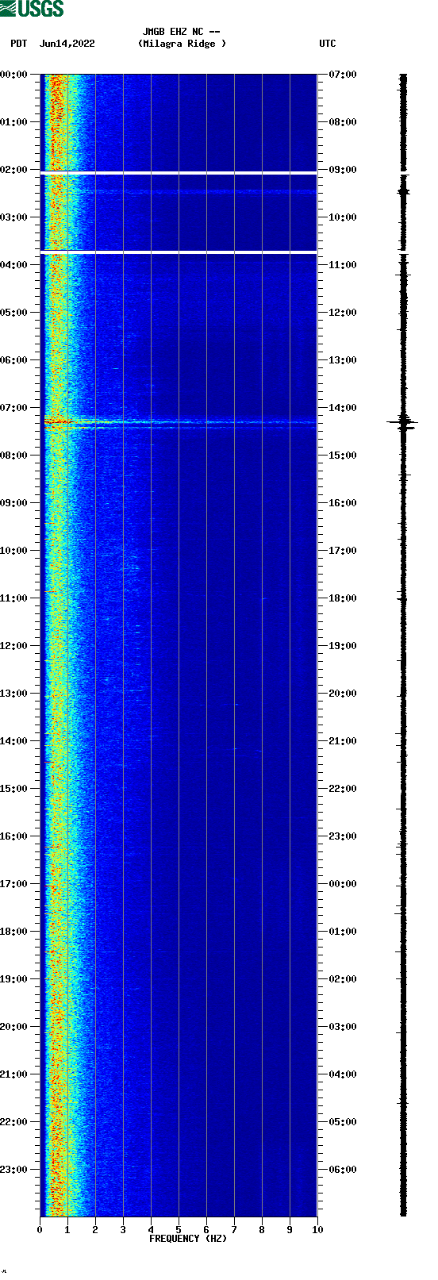Click the 04:00 PDT time label
Viewport: 438px width, 1280px height.
pyautogui.click(x=14, y=265)
